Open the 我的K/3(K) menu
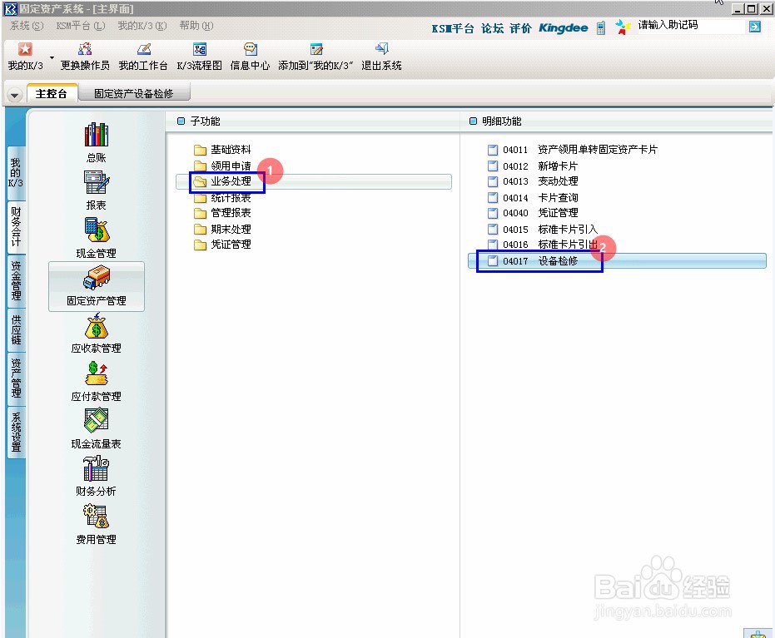This screenshot has width=775, height=638. (142, 26)
